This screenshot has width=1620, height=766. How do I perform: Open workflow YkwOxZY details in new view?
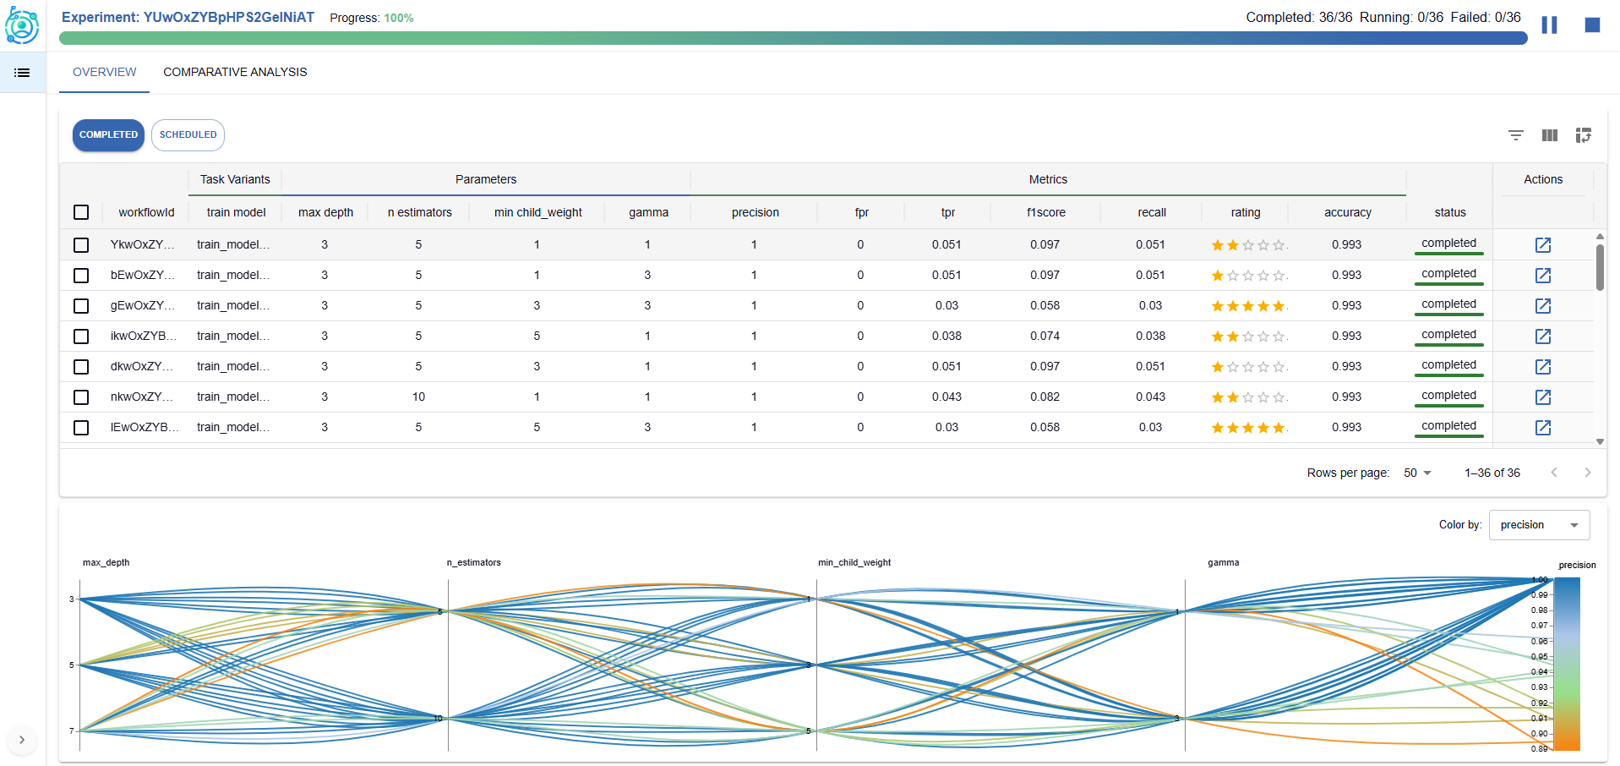(x=1542, y=245)
